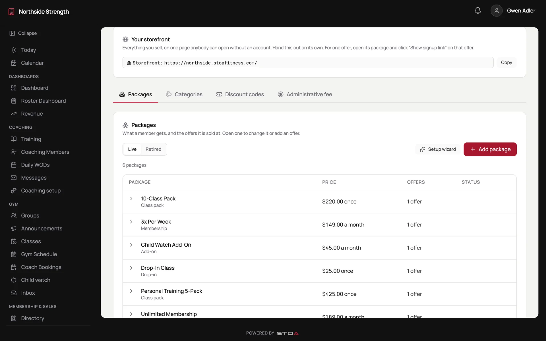
Task: Open the notifications bell
Action: coord(477,11)
